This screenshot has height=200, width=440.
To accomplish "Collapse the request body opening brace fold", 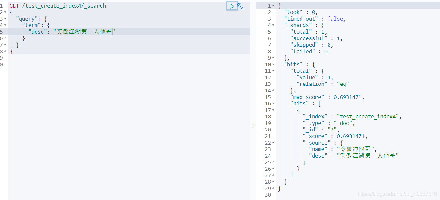I will (5, 12).
